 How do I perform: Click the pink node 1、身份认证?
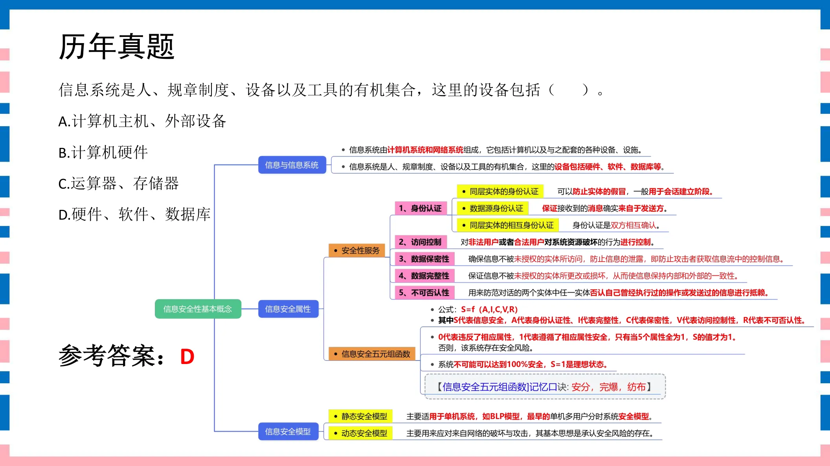[421, 208]
